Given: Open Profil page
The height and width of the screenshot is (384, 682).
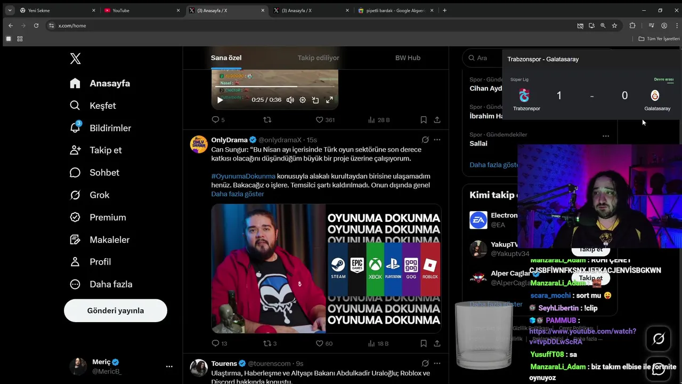Looking at the screenshot, I should tap(90, 262).
